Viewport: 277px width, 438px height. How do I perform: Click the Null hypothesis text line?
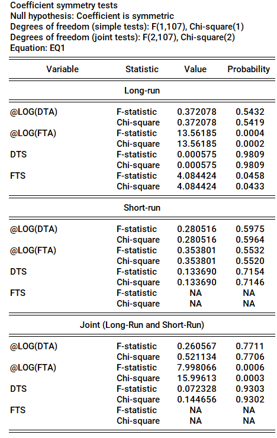pyautogui.click(x=92, y=16)
